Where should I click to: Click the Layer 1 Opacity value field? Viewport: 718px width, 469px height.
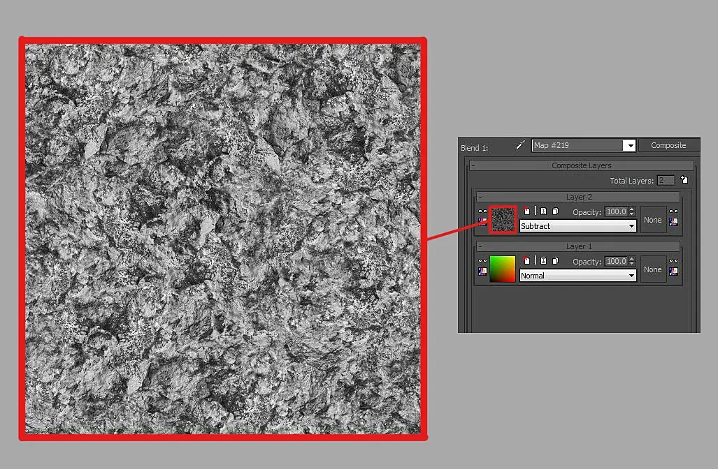coord(616,261)
